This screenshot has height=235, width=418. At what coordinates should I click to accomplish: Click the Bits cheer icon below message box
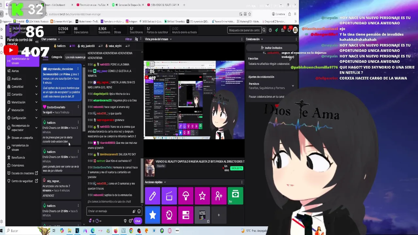point(90,221)
